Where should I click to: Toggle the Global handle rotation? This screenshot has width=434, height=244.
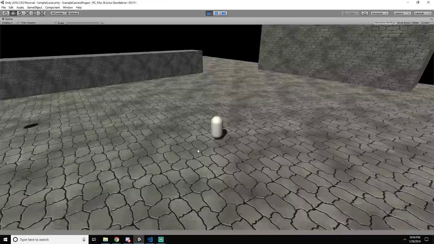point(72,13)
